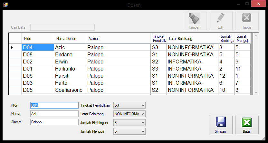The image size is (268, 143).
Task: Select the D08 cell for Endang
Action: tap(37, 54)
